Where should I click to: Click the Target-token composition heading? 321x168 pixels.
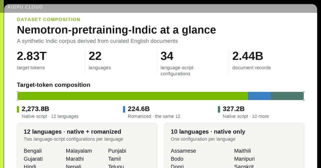tap(53, 85)
